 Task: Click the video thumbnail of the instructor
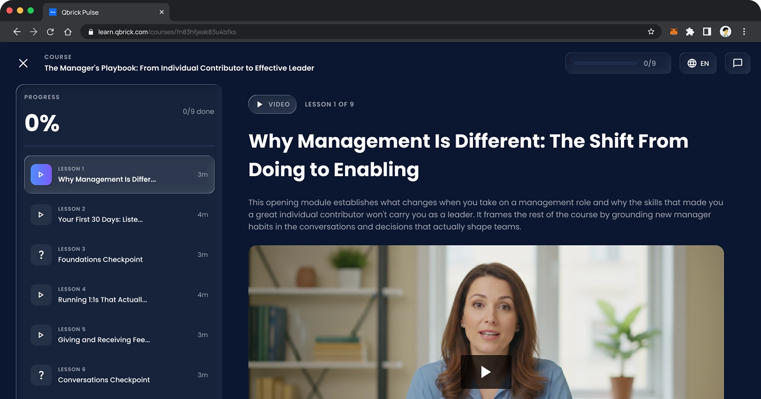click(x=486, y=322)
